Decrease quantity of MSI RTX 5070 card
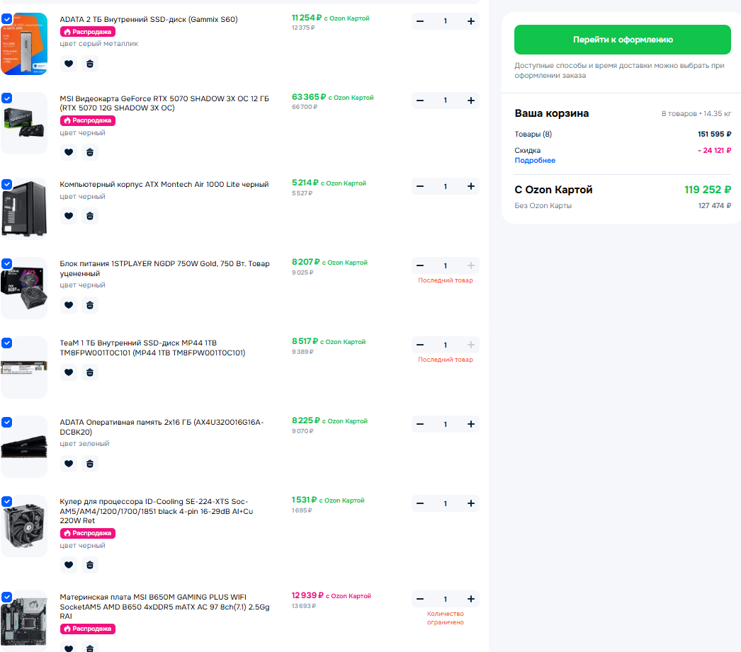 tap(420, 101)
